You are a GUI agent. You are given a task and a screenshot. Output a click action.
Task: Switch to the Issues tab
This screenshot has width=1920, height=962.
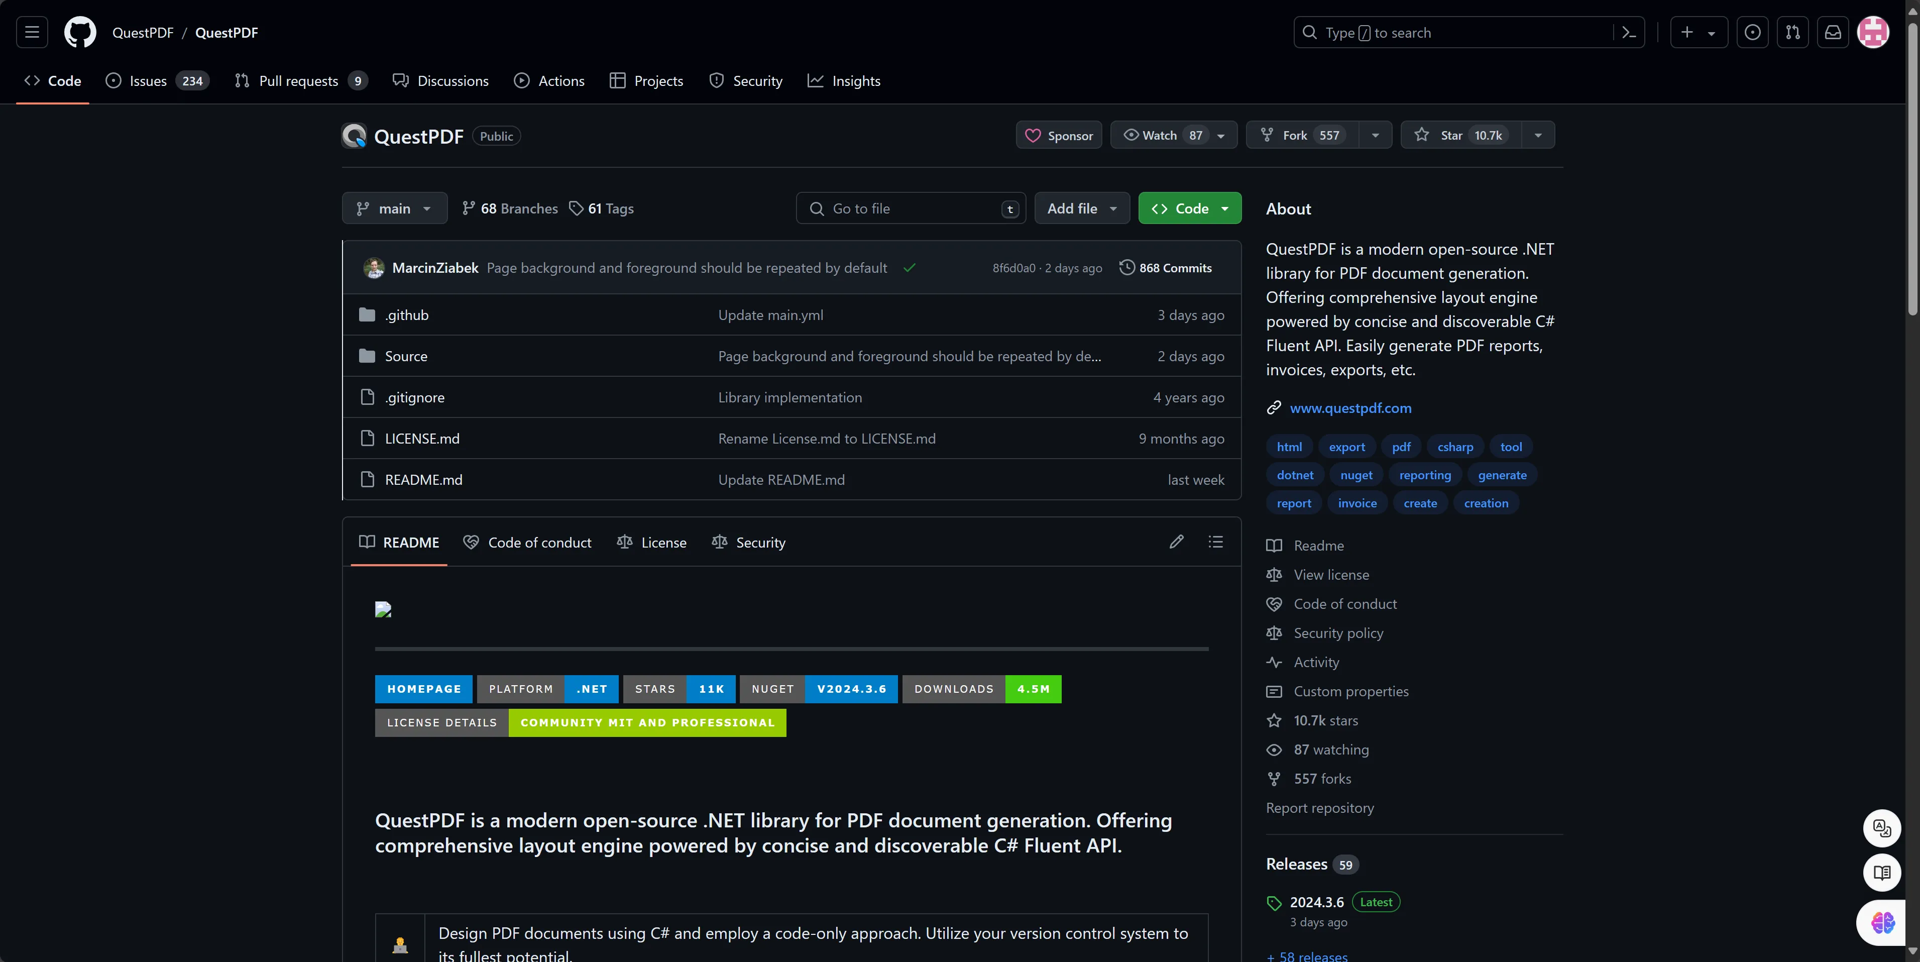[157, 80]
